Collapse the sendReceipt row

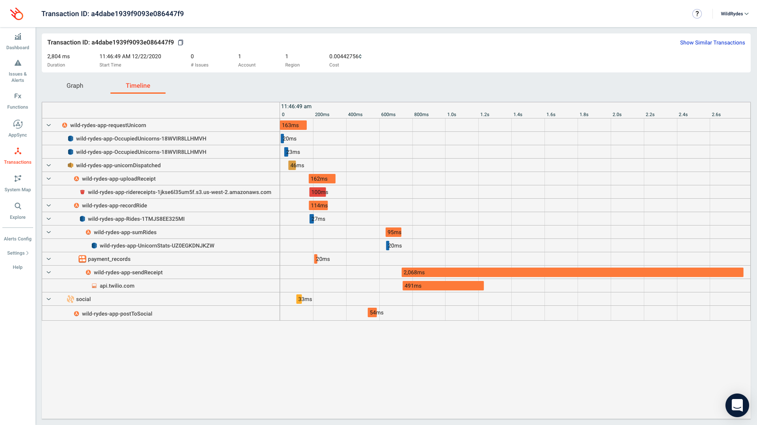point(49,272)
